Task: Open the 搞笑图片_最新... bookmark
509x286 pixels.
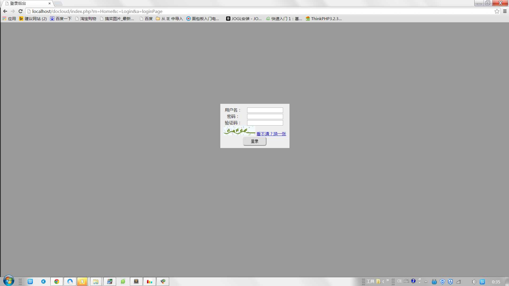Action: tap(117, 19)
